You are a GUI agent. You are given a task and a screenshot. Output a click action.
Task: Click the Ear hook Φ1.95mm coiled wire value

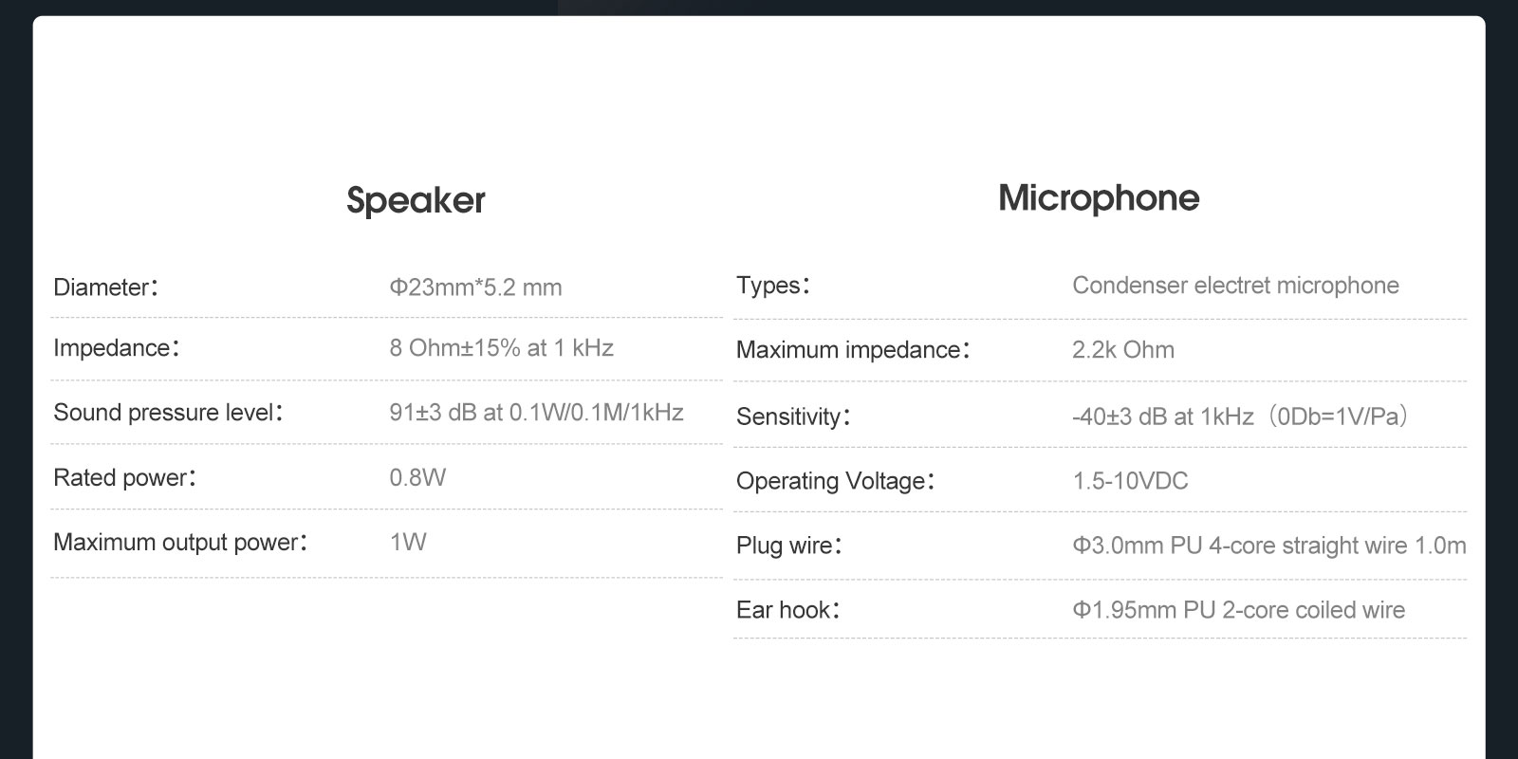click(x=1238, y=610)
